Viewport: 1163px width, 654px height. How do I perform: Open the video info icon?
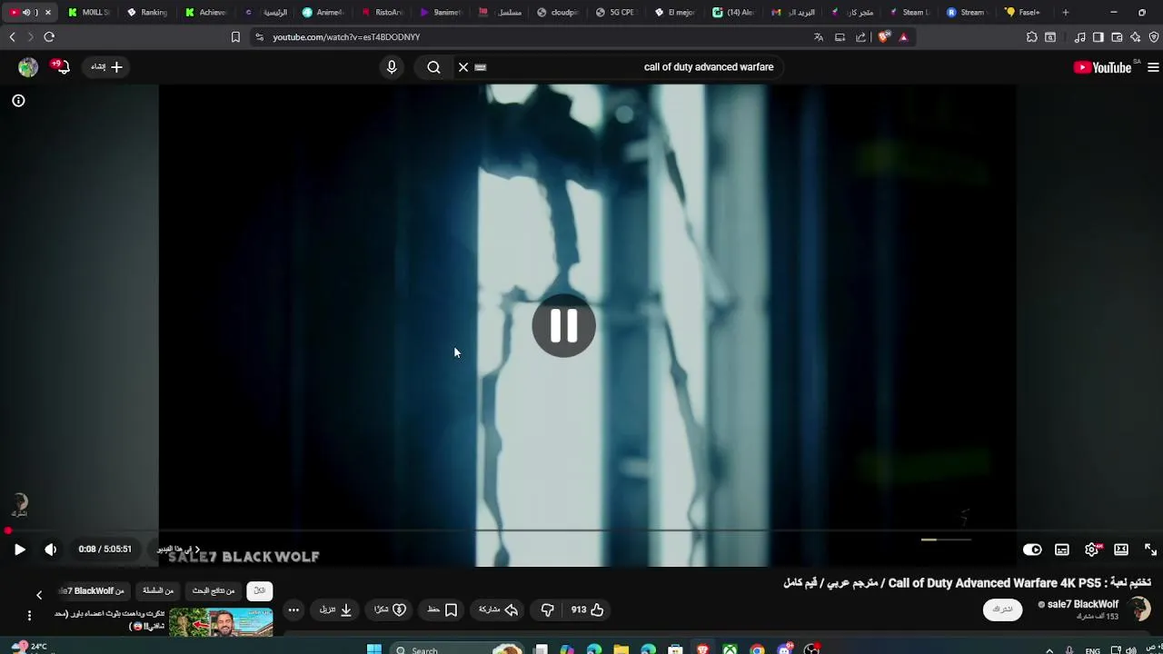[x=18, y=101]
